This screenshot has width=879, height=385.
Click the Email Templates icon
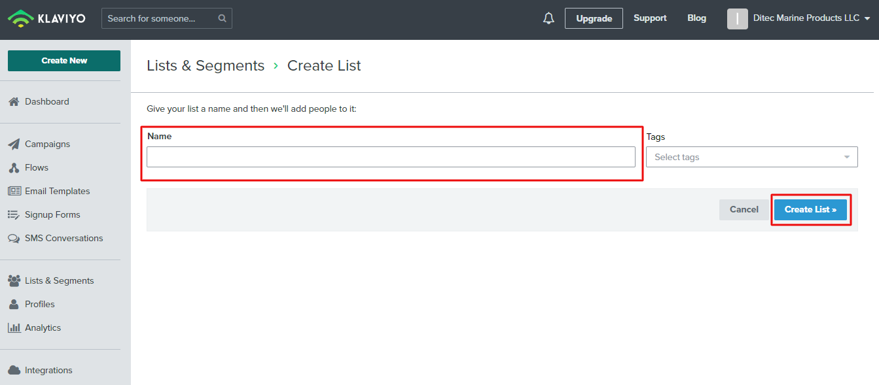[x=14, y=192]
